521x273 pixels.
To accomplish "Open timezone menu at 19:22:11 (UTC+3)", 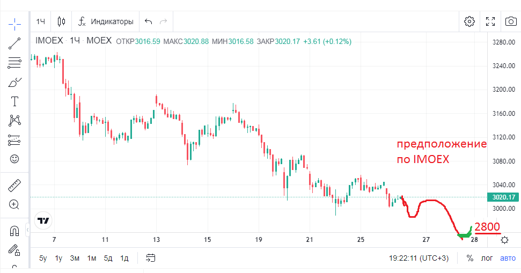I will 419,258.
